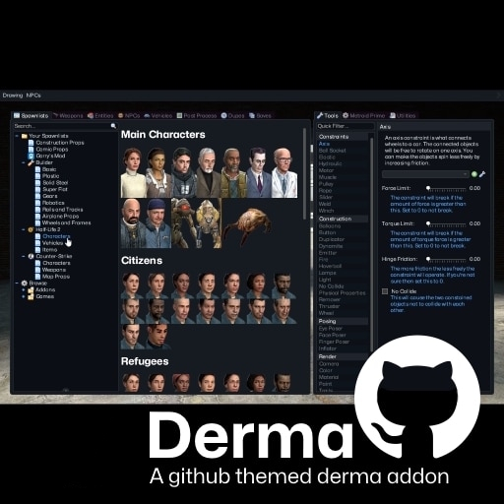Switch to the Weapons tab
Image resolution: width=504 pixels, height=504 pixels.
pos(68,115)
